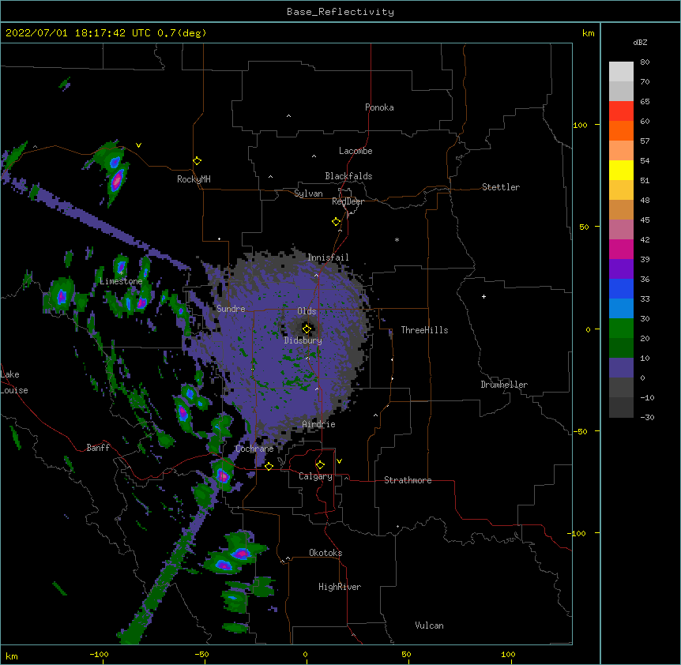This screenshot has width=681, height=665.
Task: Select the red swatch between 65 and 60 dBZ
Action: pos(621,111)
